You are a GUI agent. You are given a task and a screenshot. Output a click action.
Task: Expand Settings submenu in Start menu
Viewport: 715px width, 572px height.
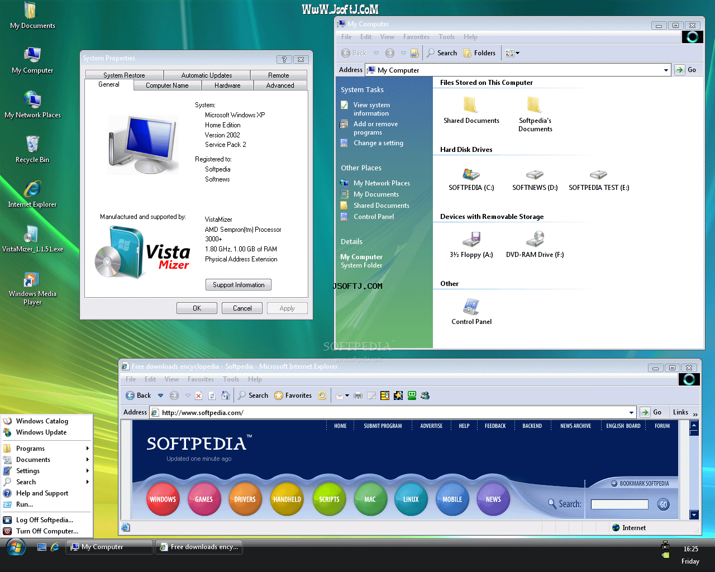click(x=46, y=471)
